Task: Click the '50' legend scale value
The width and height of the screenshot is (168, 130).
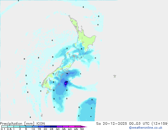Action: pos(82,129)
